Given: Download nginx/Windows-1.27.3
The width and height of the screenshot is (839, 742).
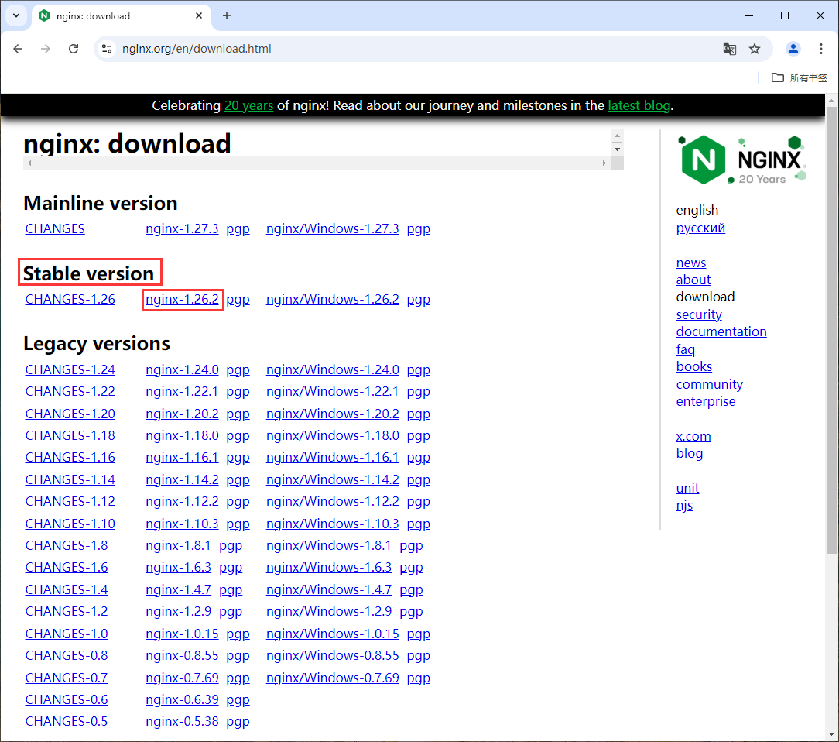Looking at the screenshot, I should [332, 228].
